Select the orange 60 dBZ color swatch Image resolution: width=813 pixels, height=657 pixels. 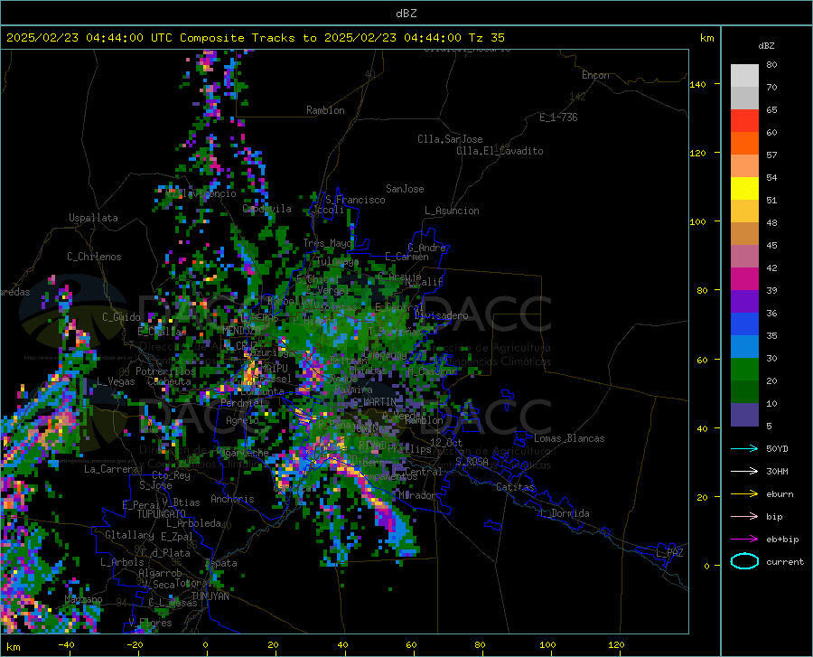(744, 143)
